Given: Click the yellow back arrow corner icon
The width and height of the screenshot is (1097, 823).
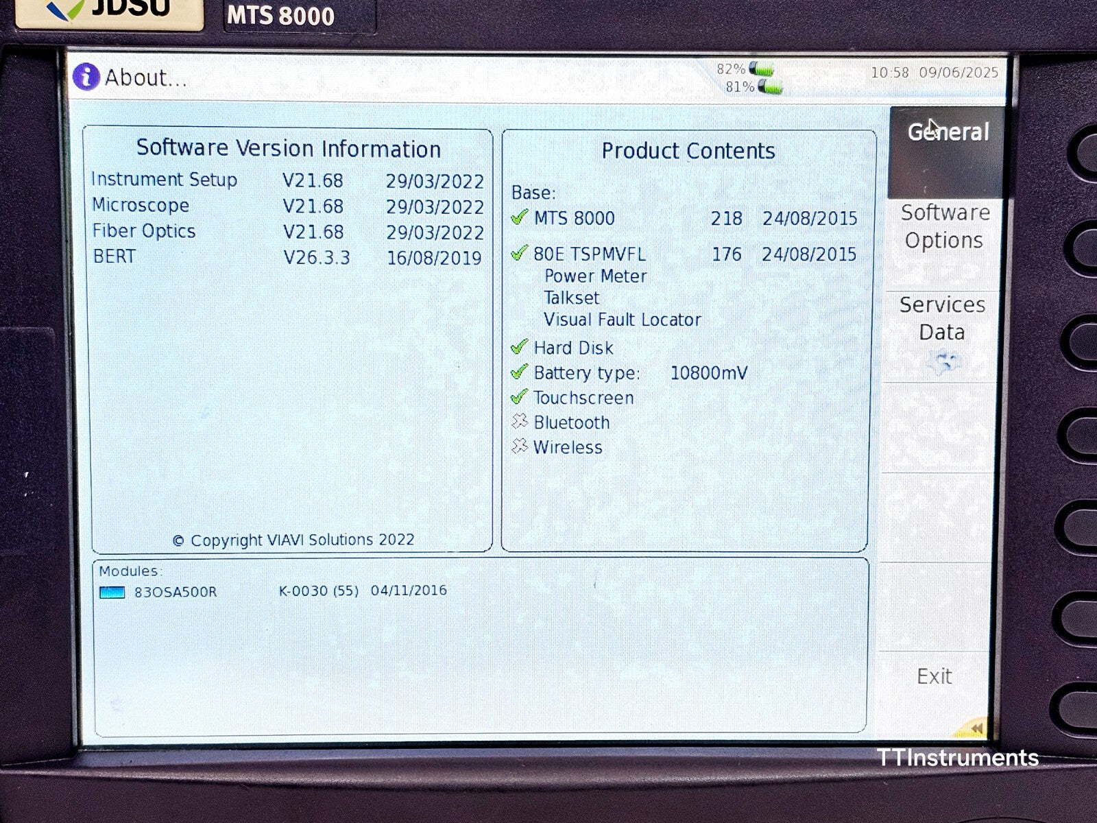Looking at the screenshot, I should pos(974,727).
